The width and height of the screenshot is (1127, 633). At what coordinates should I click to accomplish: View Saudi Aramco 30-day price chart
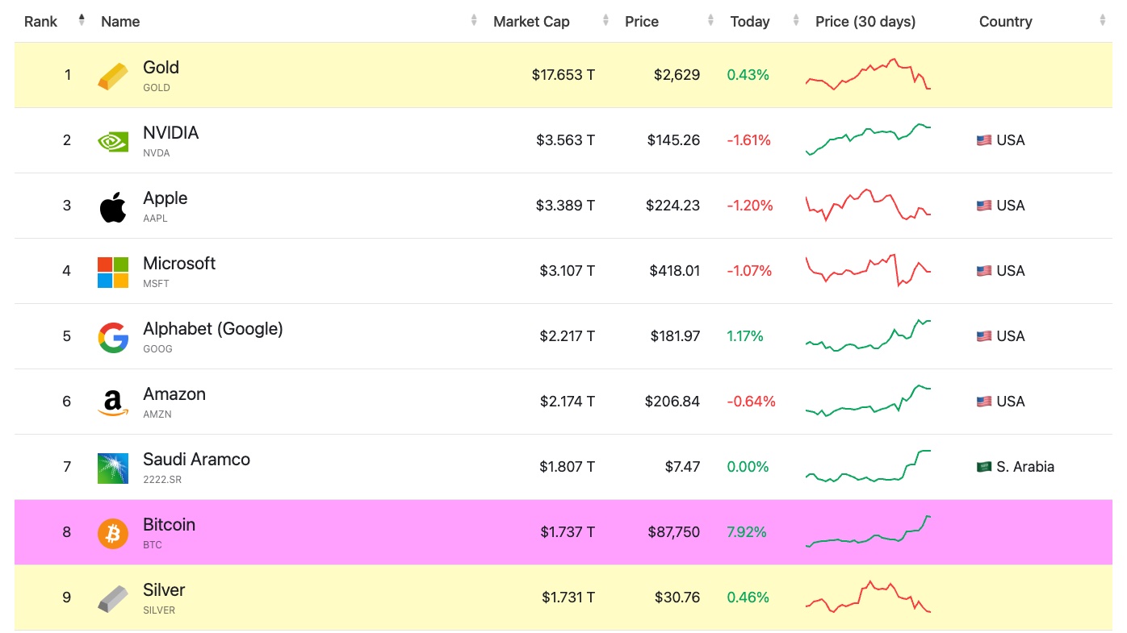point(868,466)
